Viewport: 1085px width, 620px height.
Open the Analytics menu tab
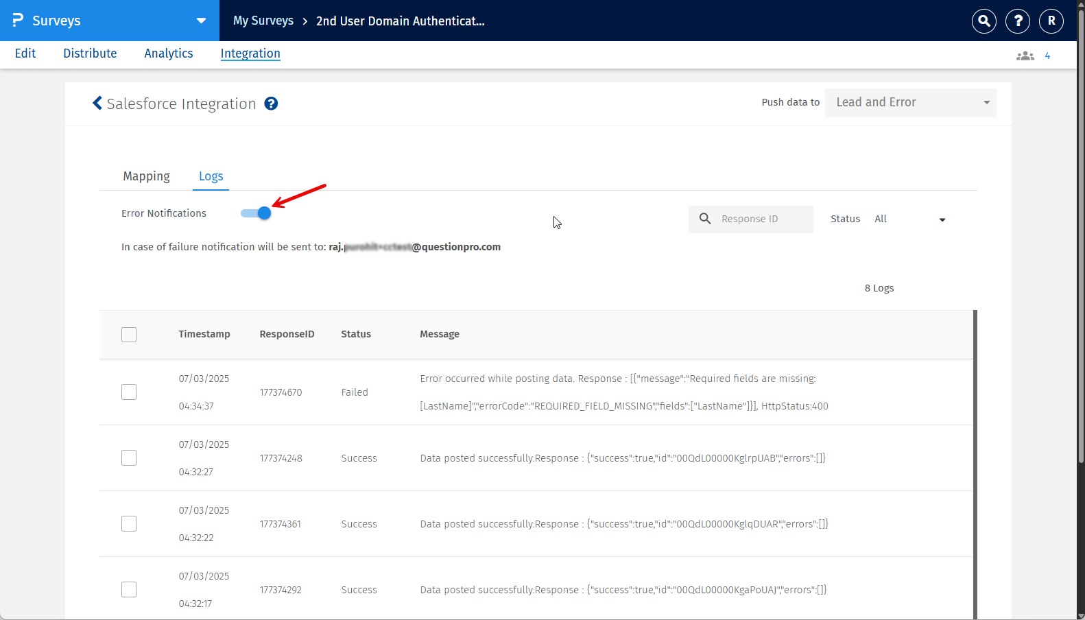click(168, 53)
